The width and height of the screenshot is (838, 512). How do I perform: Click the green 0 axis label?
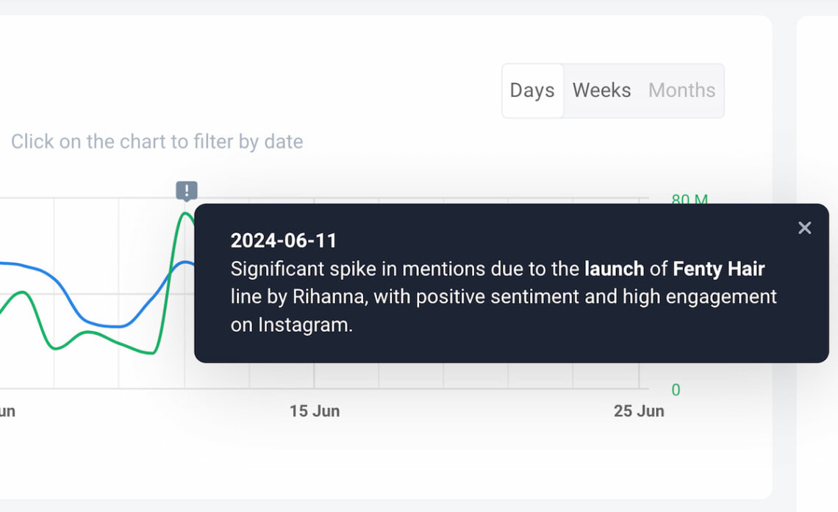point(676,390)
